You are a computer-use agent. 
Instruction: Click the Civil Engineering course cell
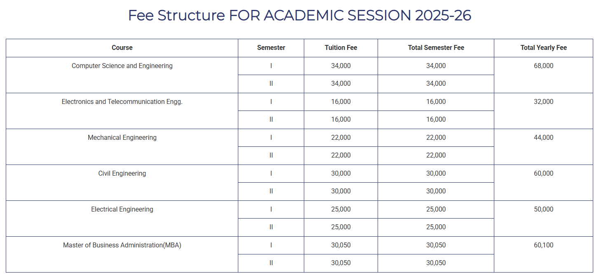[x=122, y=183]
